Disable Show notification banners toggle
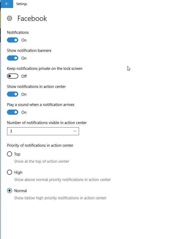 coord(13,58)
